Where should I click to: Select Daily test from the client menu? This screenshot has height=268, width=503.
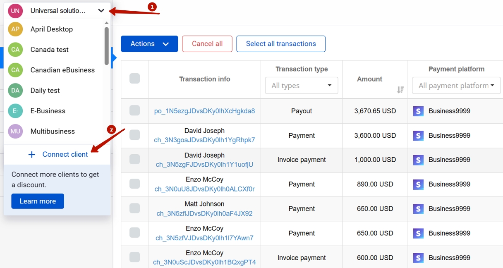pyautogui.click(x=46, y=90)
